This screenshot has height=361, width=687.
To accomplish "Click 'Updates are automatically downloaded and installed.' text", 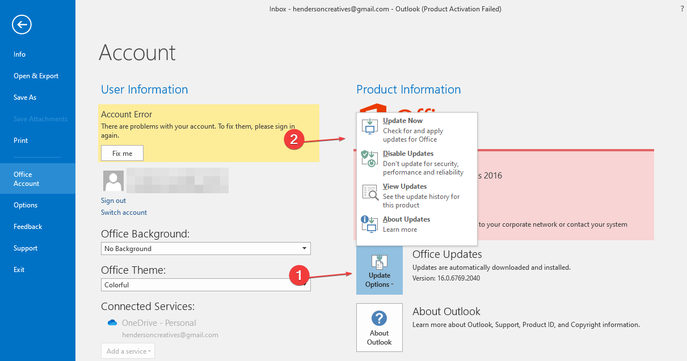I will pyautogui.click(x=491, y=267).
